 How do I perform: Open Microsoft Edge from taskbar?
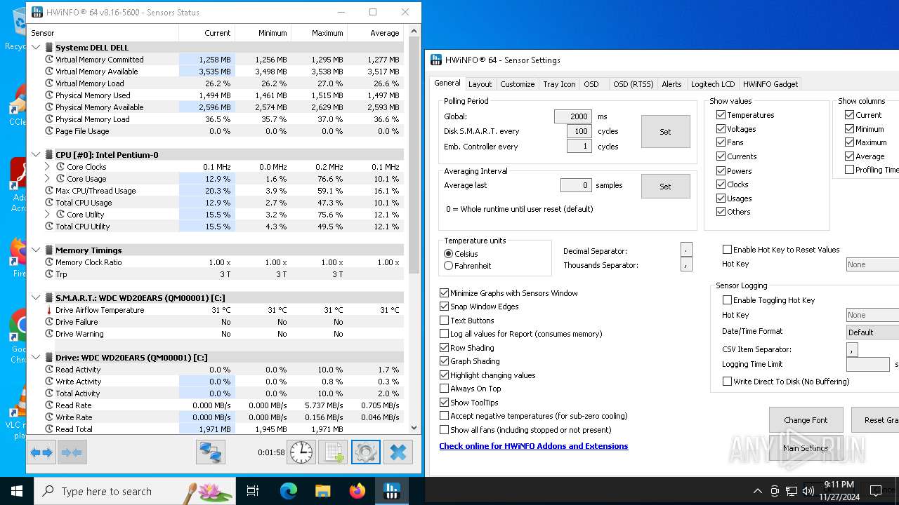[289, 491]
